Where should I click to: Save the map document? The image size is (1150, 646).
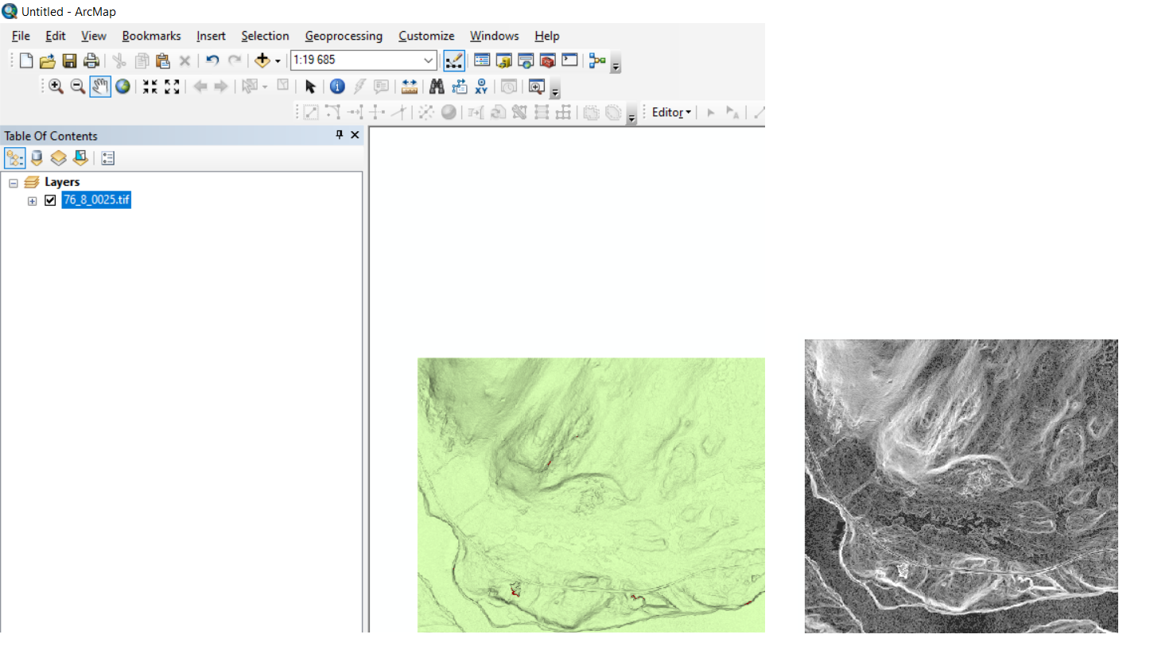[69, 60]
